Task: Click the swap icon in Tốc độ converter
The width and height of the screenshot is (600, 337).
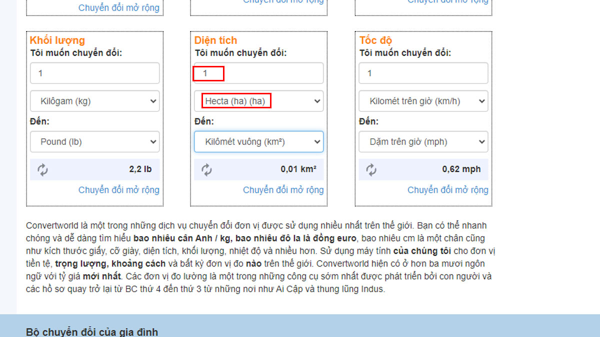Action: click(x=371, y=169)
